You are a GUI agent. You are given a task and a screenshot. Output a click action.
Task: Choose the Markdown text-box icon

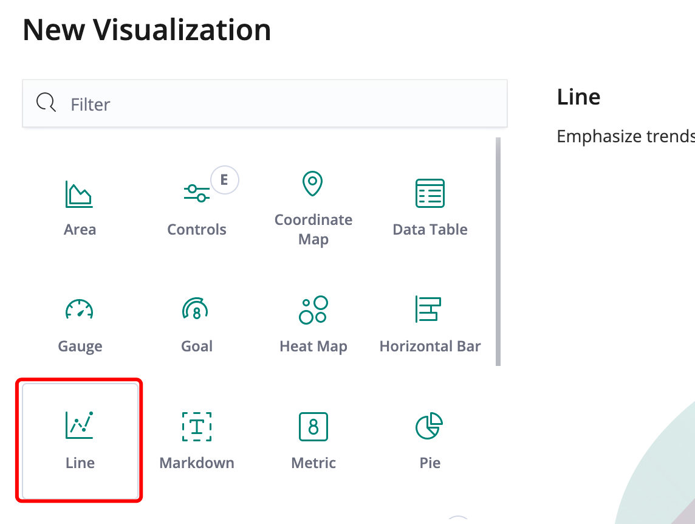(x=196, y=426)
